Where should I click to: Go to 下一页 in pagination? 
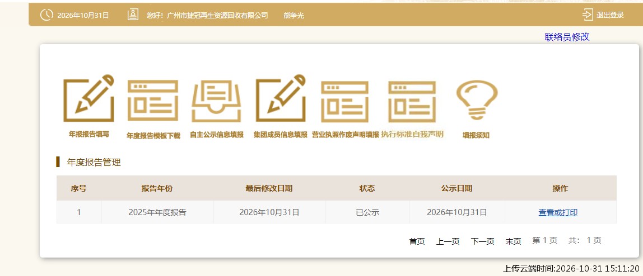[483, 241]
